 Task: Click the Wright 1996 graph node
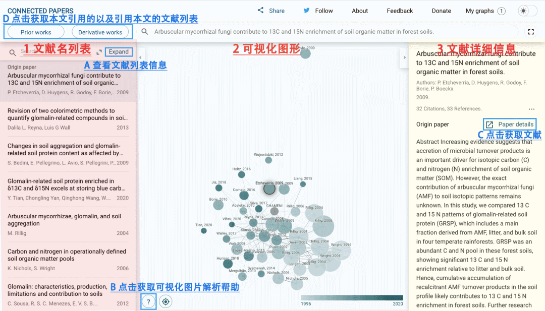click(x=341, y=250)
